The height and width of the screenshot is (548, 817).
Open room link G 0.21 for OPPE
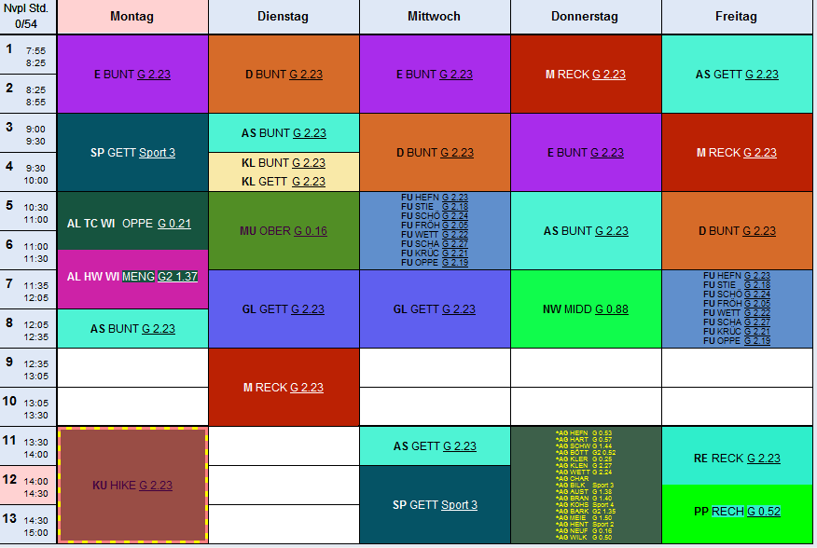173,224
